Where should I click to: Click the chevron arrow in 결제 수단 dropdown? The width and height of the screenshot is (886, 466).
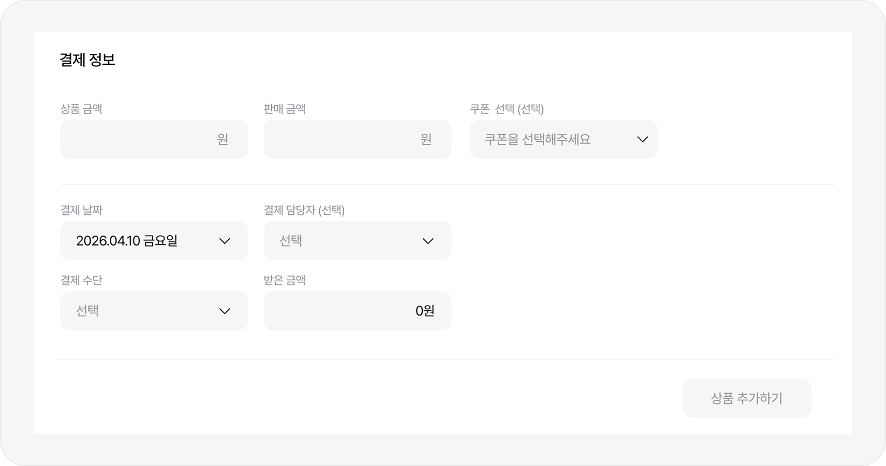pyautogui.click(x=225, y=311)
